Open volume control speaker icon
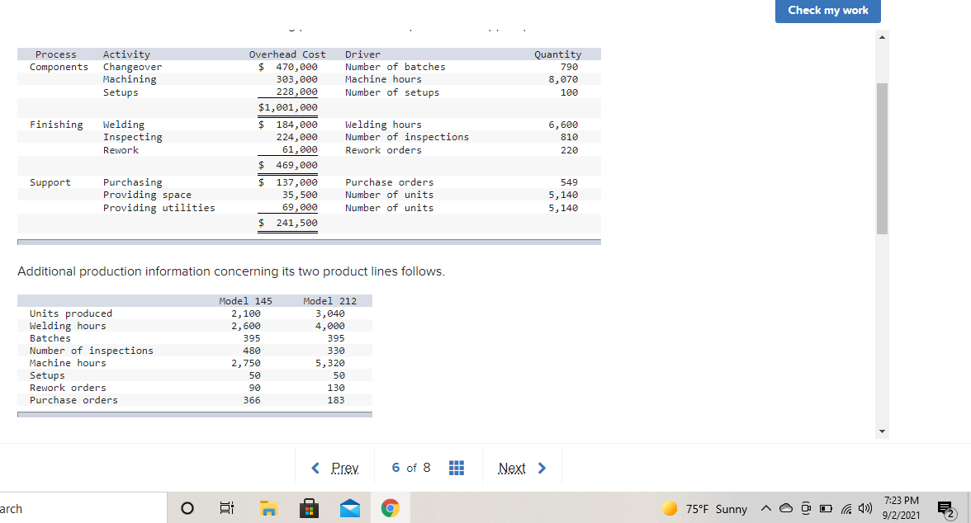 pyautogui.click(x=864, y=509)
